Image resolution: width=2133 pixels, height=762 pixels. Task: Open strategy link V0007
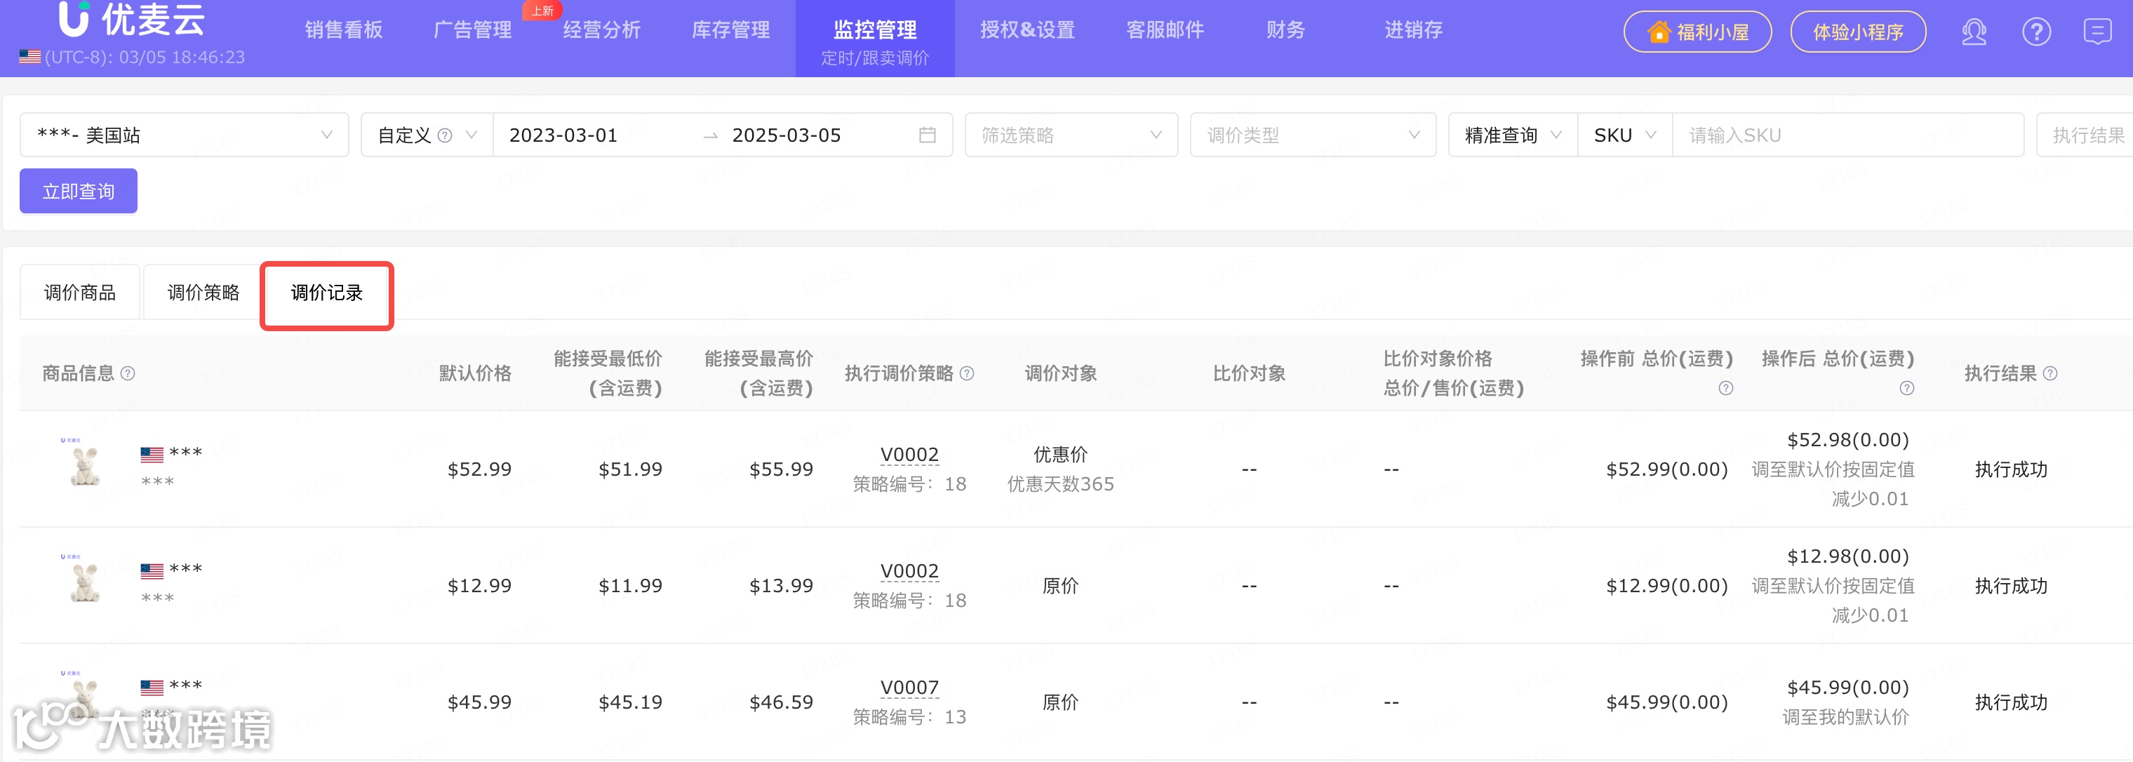[909, 688]
